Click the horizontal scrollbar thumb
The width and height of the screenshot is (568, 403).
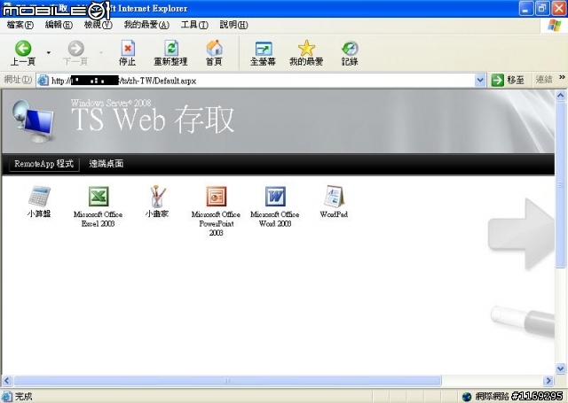227,381
